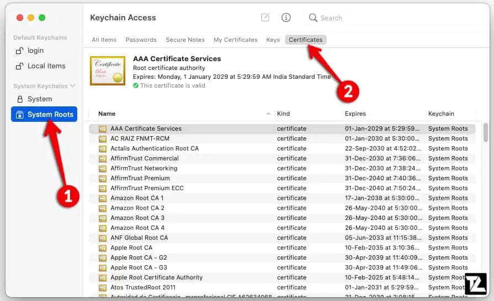Image resolution: width=494 pixels, height=301 pixels.
Task: Click the search magnifier icon
Action: click(x=313, y=18)
